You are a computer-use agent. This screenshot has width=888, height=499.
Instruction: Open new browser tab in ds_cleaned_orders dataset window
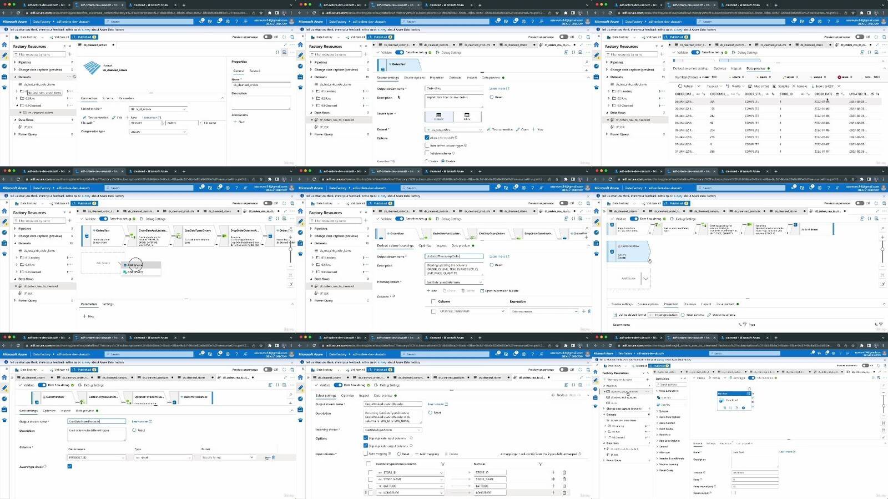183,5
